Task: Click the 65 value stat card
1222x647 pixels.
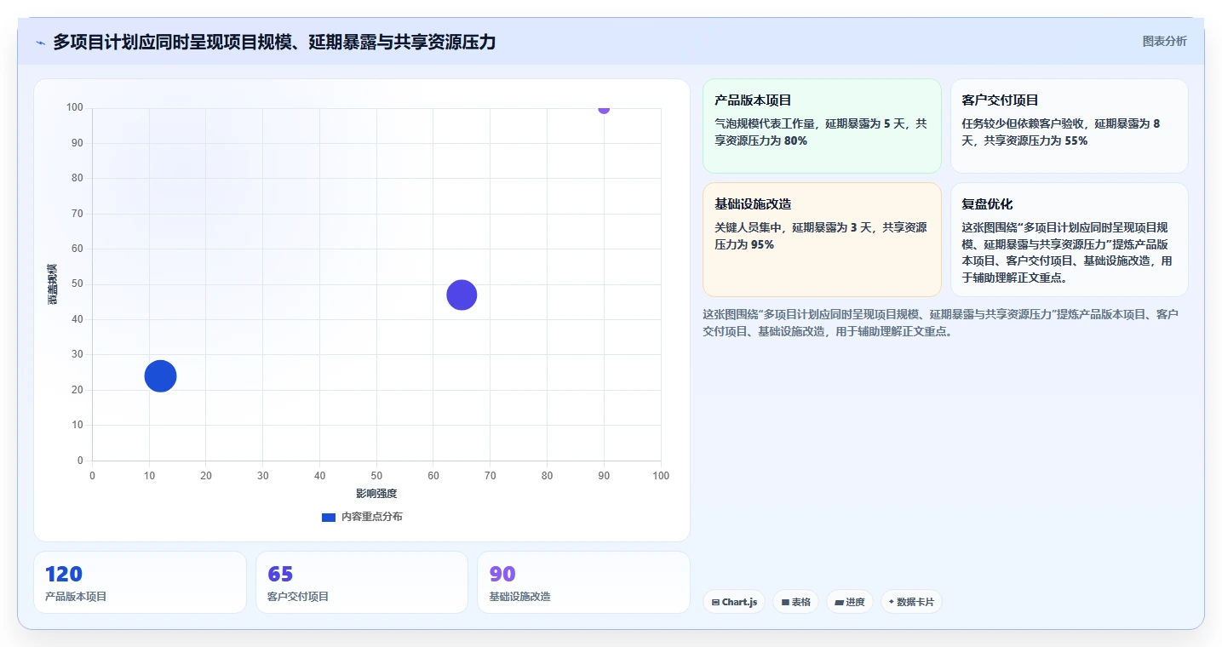Action: (x=362, y=582)
